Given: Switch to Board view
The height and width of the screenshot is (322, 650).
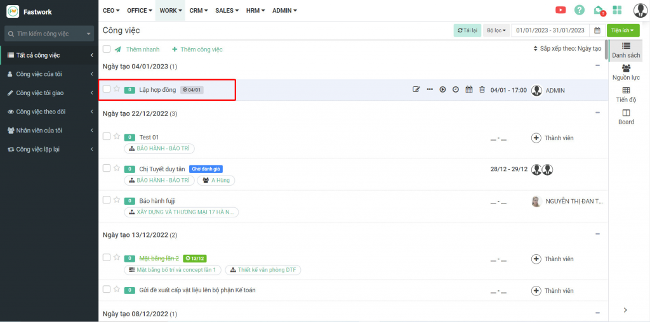Looking at the screenshot, I should tap(626, 117).
